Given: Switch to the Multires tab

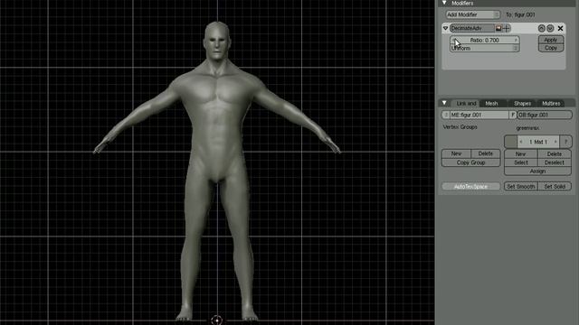Looking at the screenshot, I should pos(551,104).
